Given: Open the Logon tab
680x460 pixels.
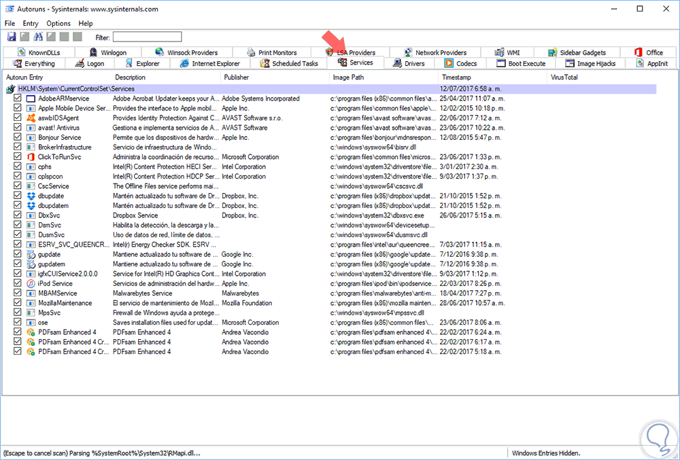Looking at the screenshot, I should pos(89,63).
